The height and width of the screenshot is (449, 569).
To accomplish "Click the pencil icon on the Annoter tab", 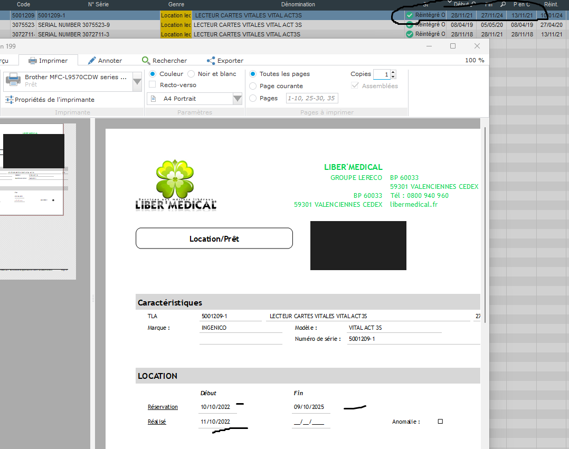I will pos(92,61).
